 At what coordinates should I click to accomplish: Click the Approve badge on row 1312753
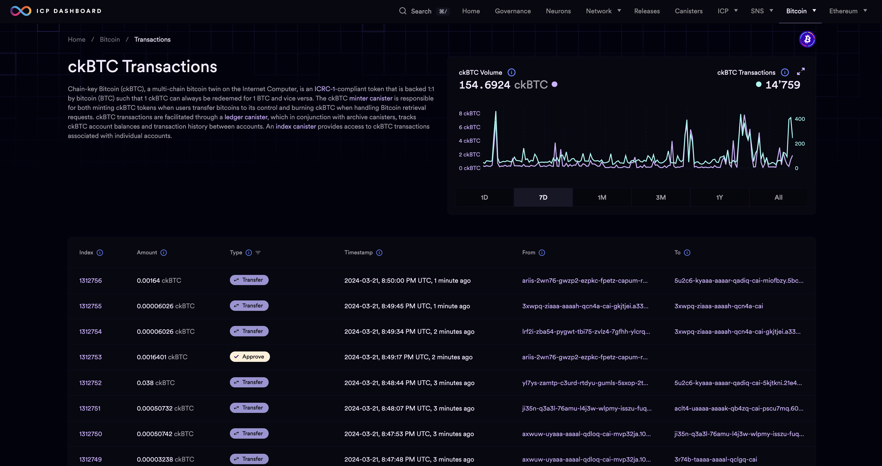pos(250,356)
